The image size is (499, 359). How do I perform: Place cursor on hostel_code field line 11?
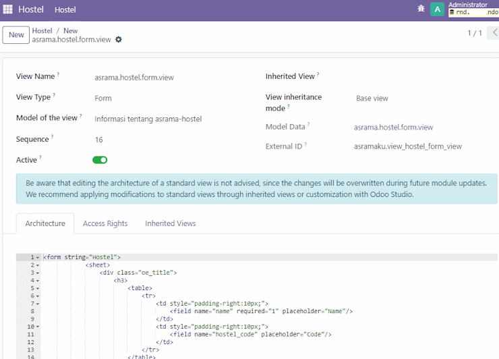[x=250, y=335]
